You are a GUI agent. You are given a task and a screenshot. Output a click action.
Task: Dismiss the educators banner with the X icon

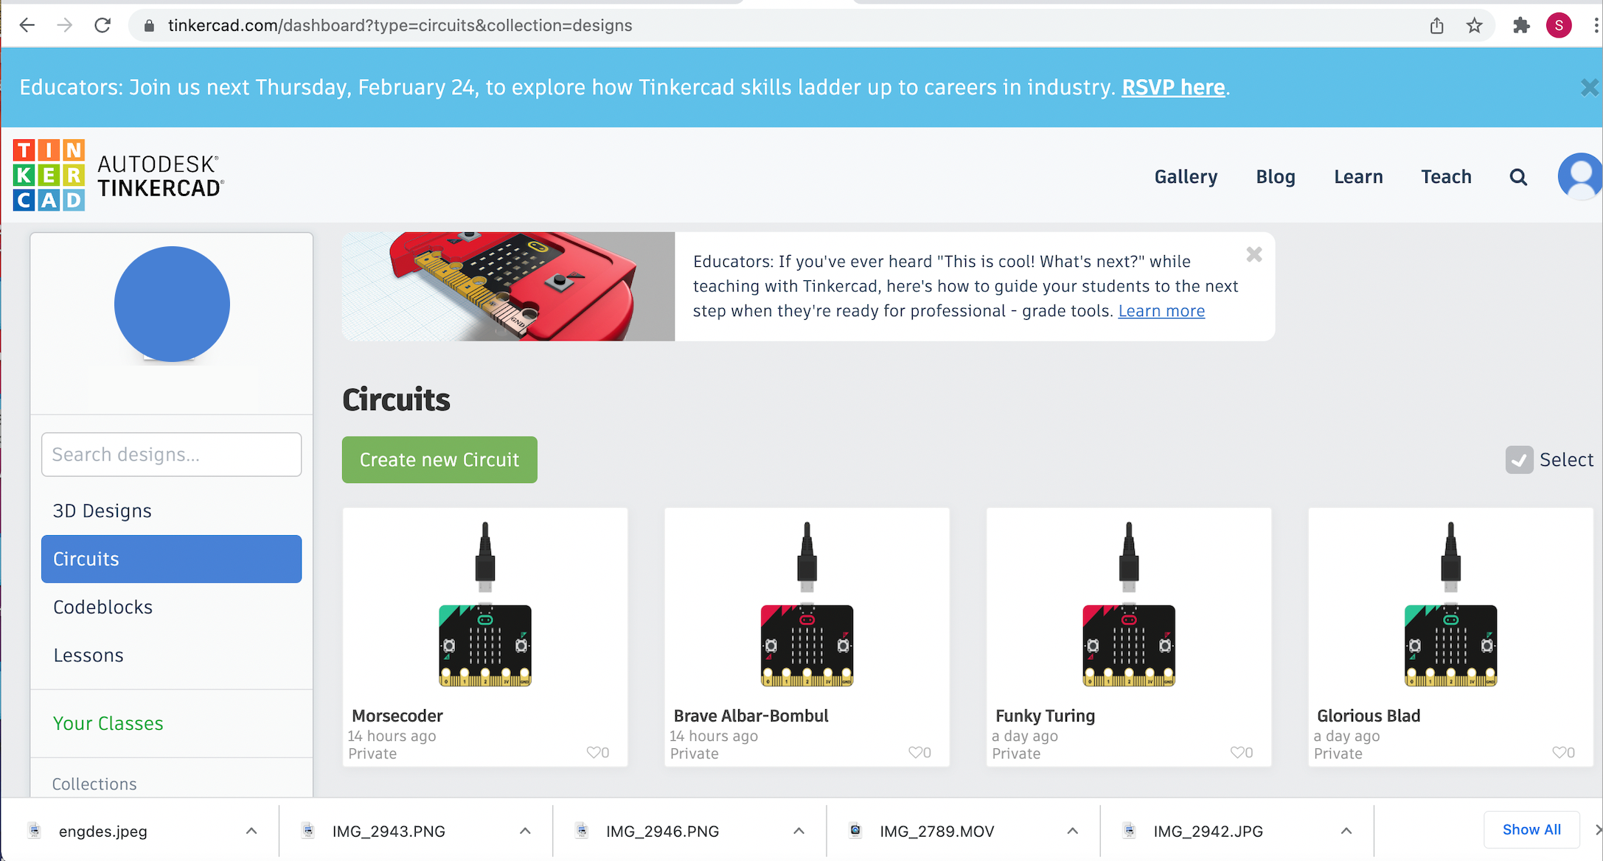tap(1589, 87)
